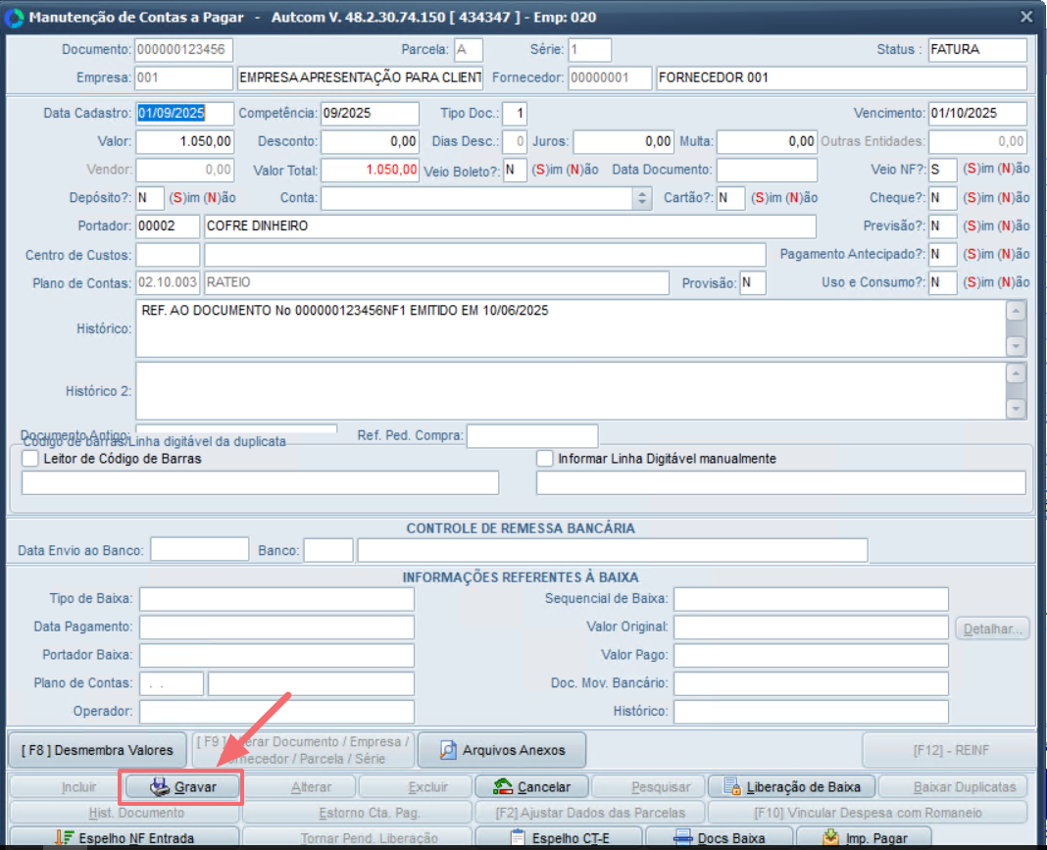Check Informar Linha Digitável manualmente
Image resolution: width=1047 pixels, height=850 pixels.
(x=545, y=459)
